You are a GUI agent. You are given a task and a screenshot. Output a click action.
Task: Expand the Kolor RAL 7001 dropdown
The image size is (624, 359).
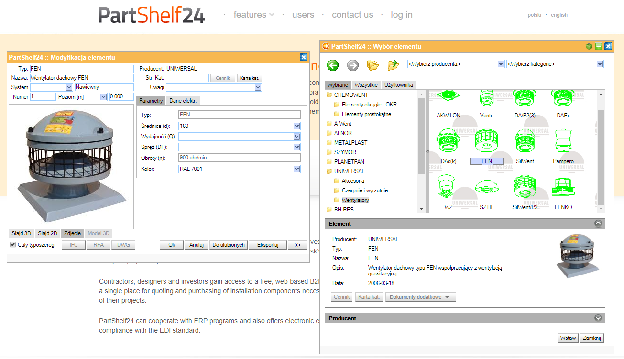pos(297,169)
